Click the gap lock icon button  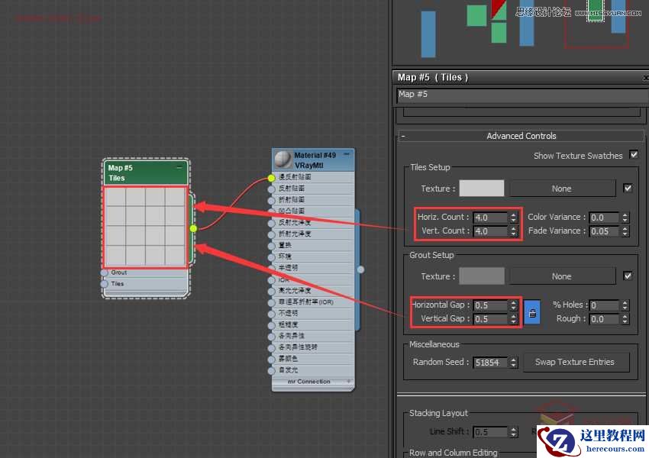532,312
